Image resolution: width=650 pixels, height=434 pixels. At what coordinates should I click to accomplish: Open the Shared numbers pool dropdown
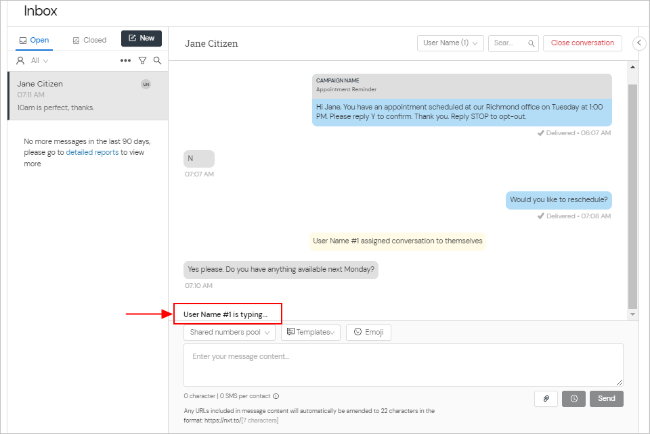click(x=229, y=332)
